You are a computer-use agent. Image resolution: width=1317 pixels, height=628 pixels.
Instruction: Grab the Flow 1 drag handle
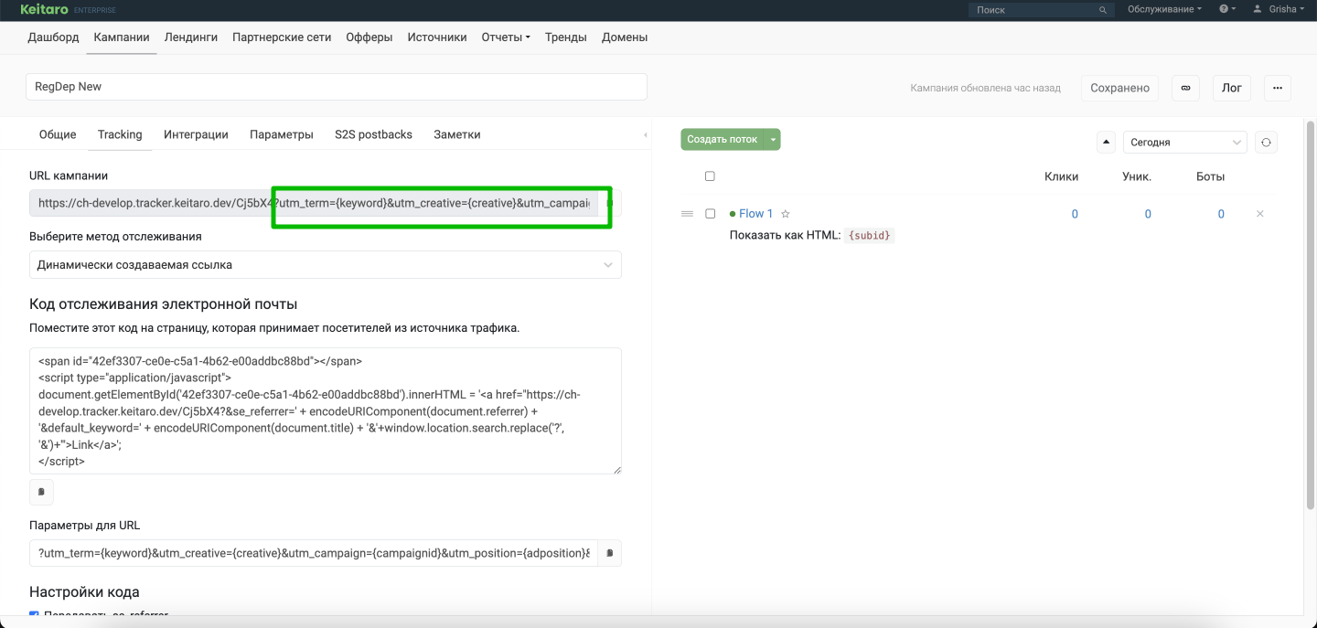point(687,214)
